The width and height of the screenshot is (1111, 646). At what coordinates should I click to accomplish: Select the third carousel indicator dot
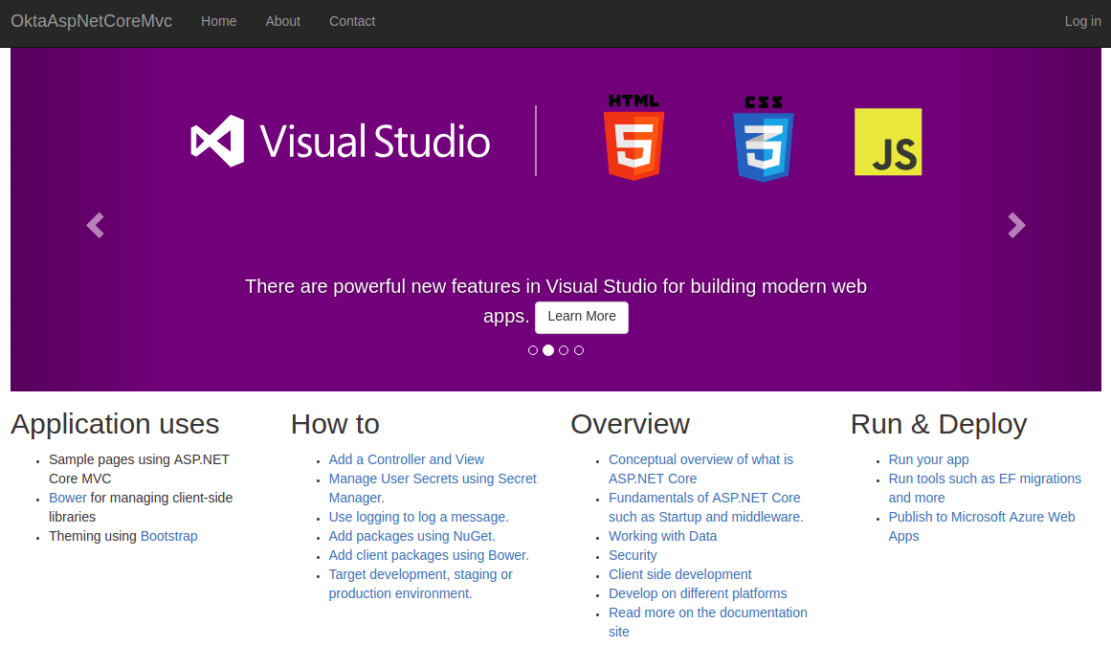click(564, 350)
